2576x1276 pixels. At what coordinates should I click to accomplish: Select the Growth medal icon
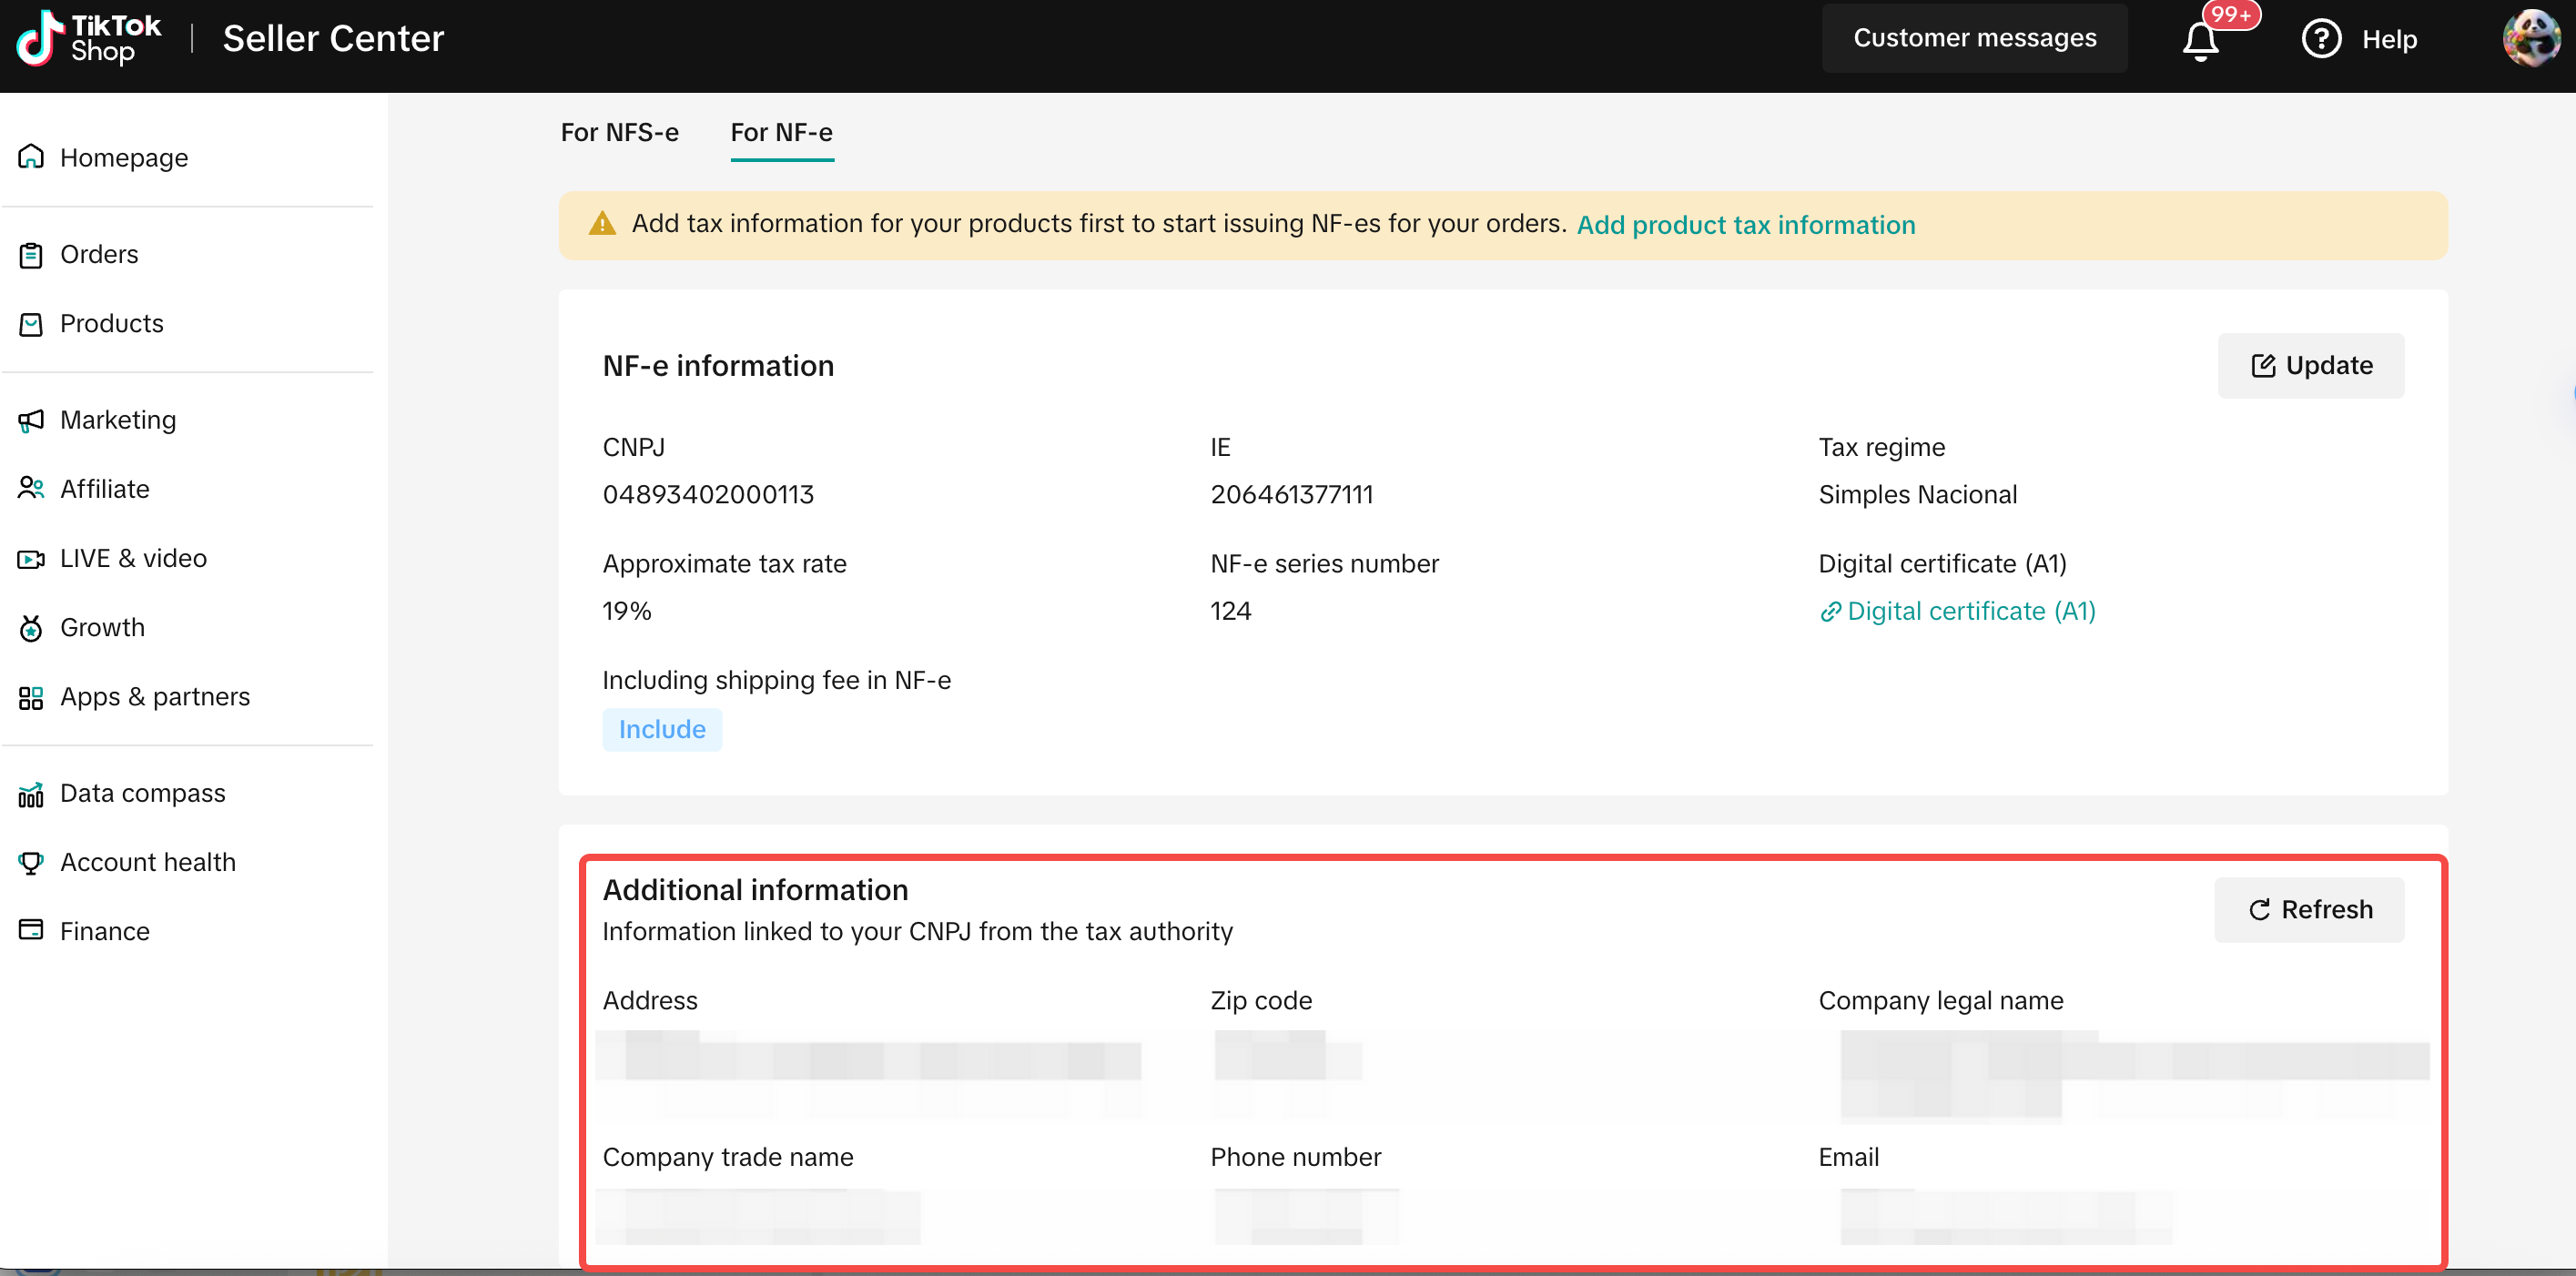(x=31, y=628)
